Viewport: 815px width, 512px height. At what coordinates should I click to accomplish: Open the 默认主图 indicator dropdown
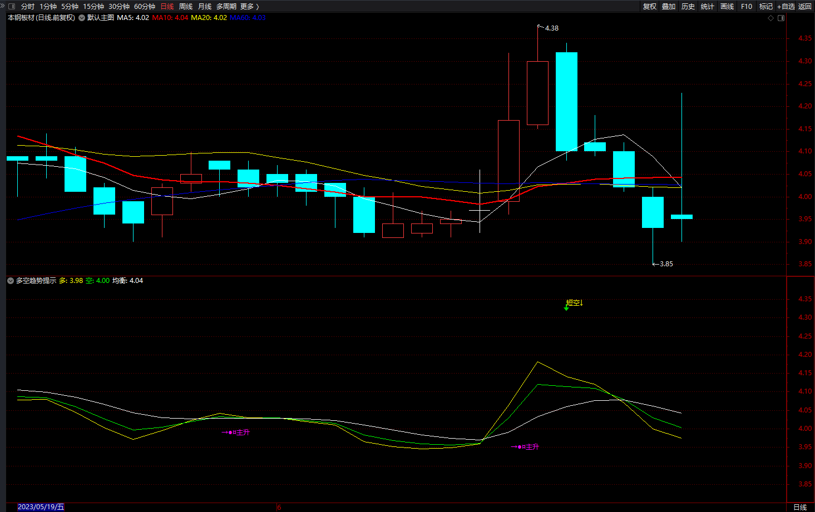pyautogui.click(x=82, y=18)
